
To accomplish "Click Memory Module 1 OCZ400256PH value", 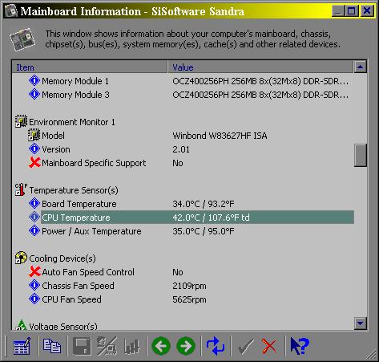I will pos(260,81).
